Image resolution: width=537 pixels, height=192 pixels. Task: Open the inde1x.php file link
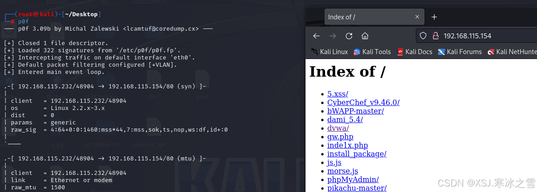click(348, 145)
